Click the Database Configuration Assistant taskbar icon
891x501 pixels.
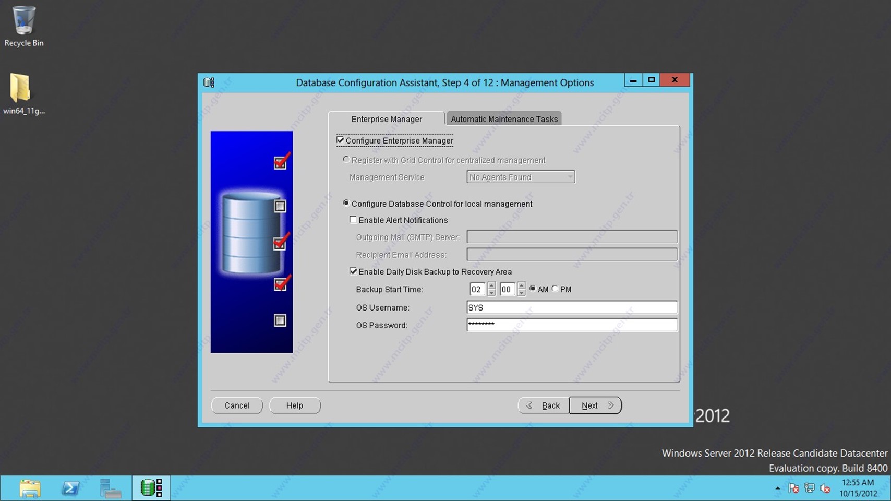(x=151, y=488)
